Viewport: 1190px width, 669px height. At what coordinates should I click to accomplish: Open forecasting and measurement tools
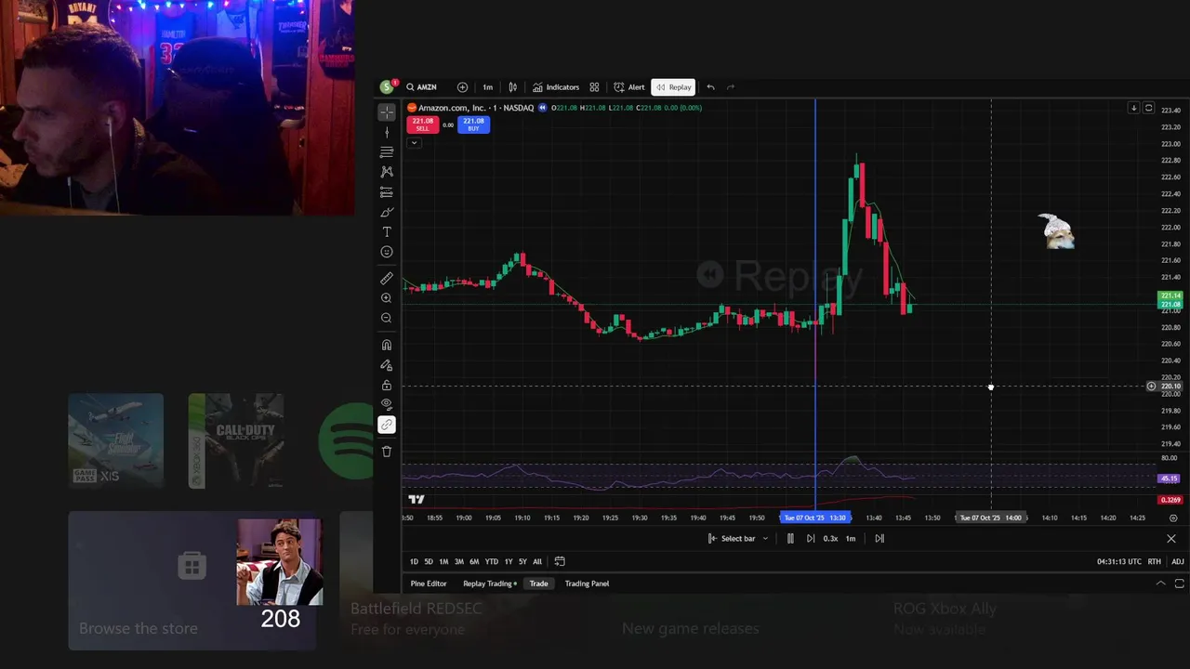tap(387, 192)
